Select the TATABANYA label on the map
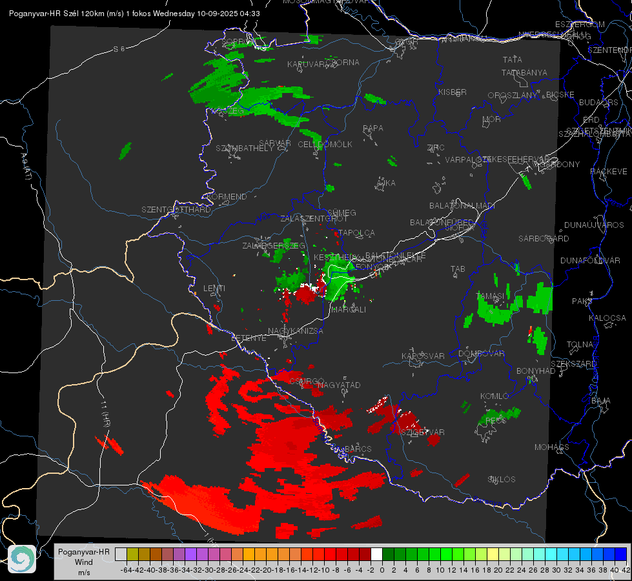Viewport: 632px width, 581px height. 524,72
